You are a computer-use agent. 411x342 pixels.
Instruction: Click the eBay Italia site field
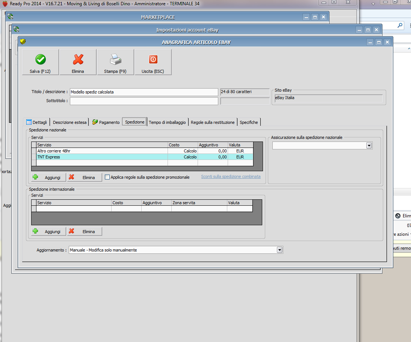click(328, 98)
